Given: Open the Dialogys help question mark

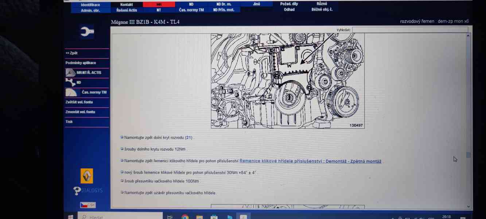Looking at the screenshot, I should [77, 191].
